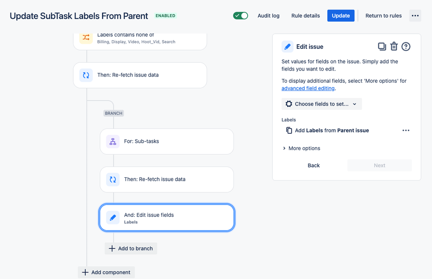
Task: Open the Audit log
Action: (269, 16)
